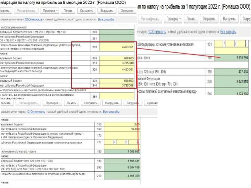The image size is (251, 188).
Task: Click Печать in the half-year declaration window
Action: (191, 19)
